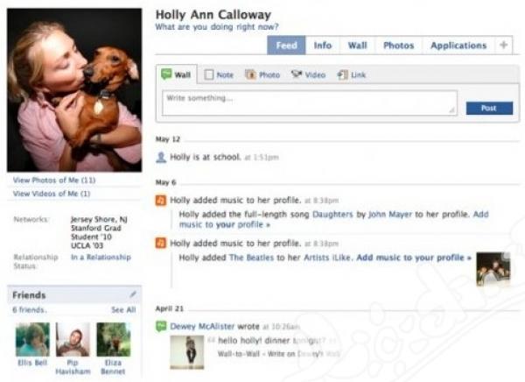Screen dimensions: 525x382
Task: Click 'See All' in the Friends box
Action: [123, 309]
